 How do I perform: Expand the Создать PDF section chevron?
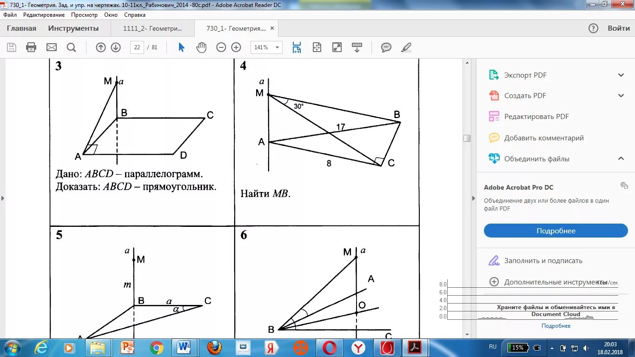621,96
